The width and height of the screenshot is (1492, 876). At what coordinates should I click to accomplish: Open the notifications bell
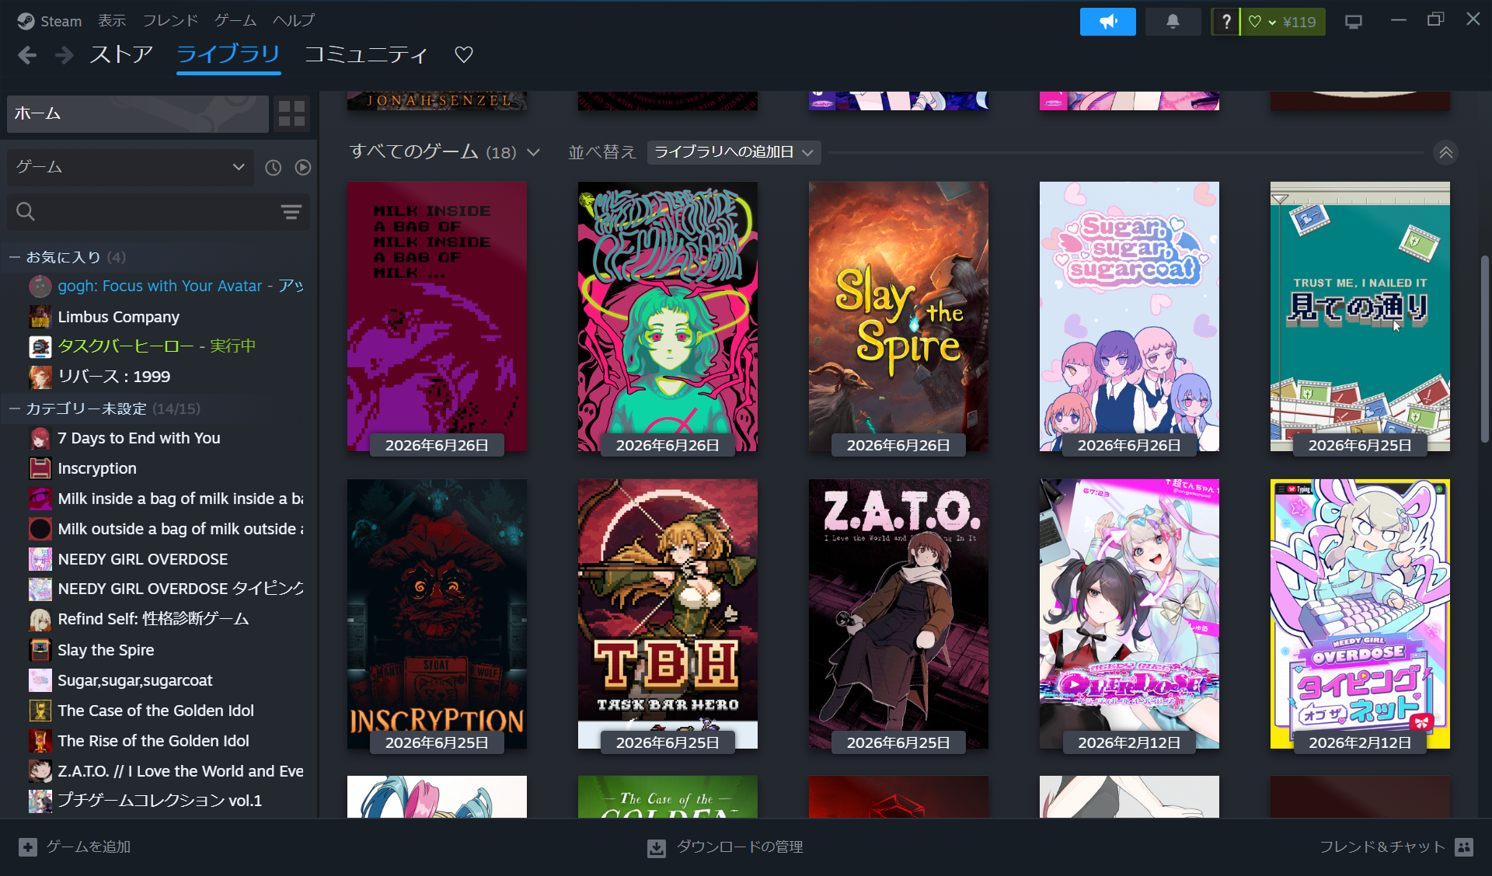click(1173, 22)
